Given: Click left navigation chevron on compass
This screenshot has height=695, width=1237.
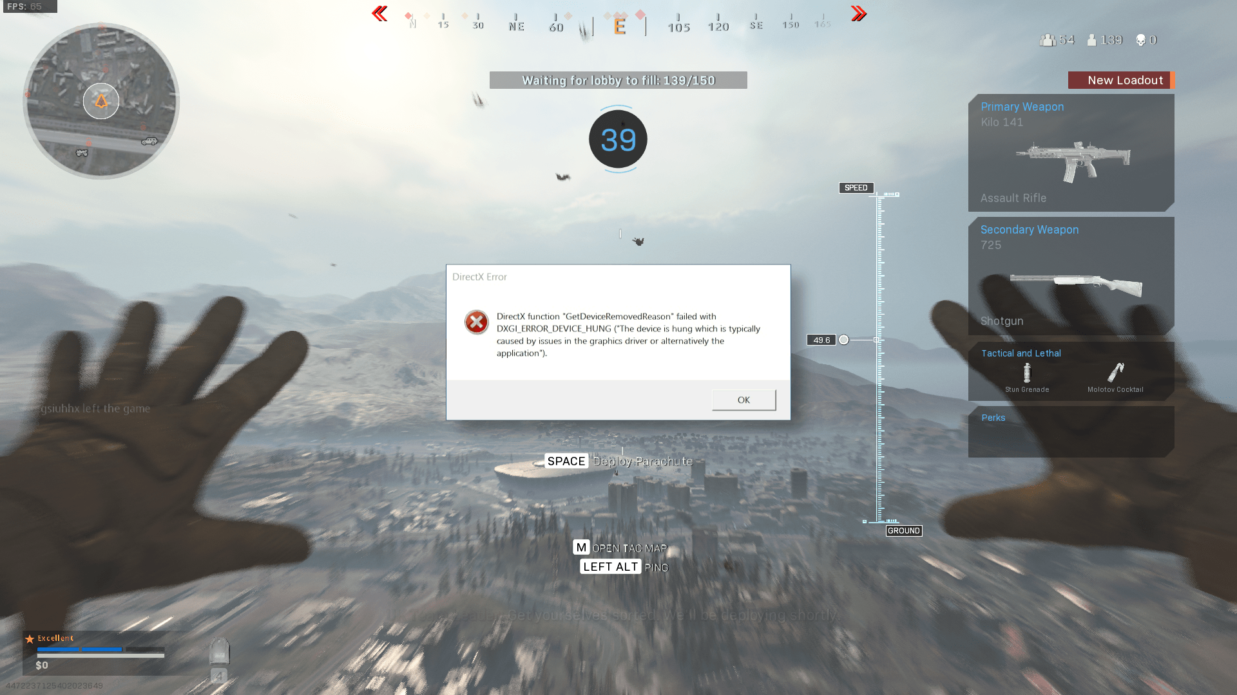Looking at the screenshot, I should (379, 13).
